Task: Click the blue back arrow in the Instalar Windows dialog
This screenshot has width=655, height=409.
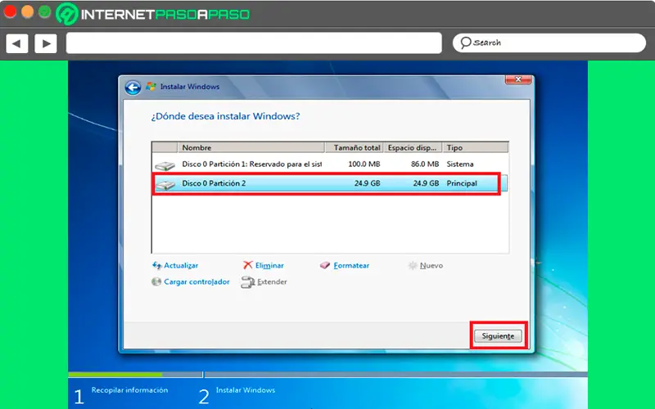Action: click(x=133, y=88)
